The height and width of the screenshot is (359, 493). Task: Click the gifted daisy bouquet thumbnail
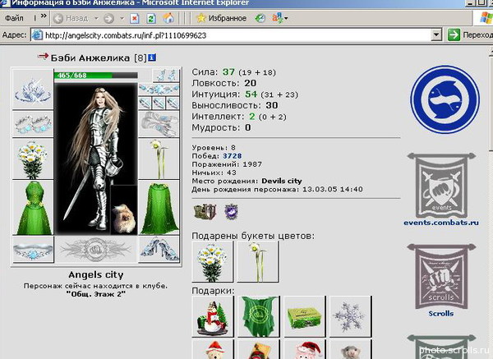[213, 261]
